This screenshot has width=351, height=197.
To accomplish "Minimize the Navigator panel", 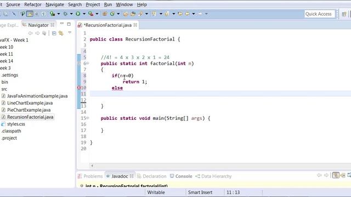I will (x=62, y=24).
